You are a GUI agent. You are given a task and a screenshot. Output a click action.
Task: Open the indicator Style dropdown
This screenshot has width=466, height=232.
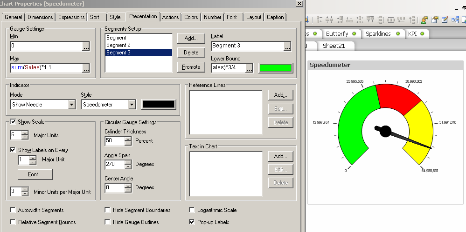tap(132, 105)
